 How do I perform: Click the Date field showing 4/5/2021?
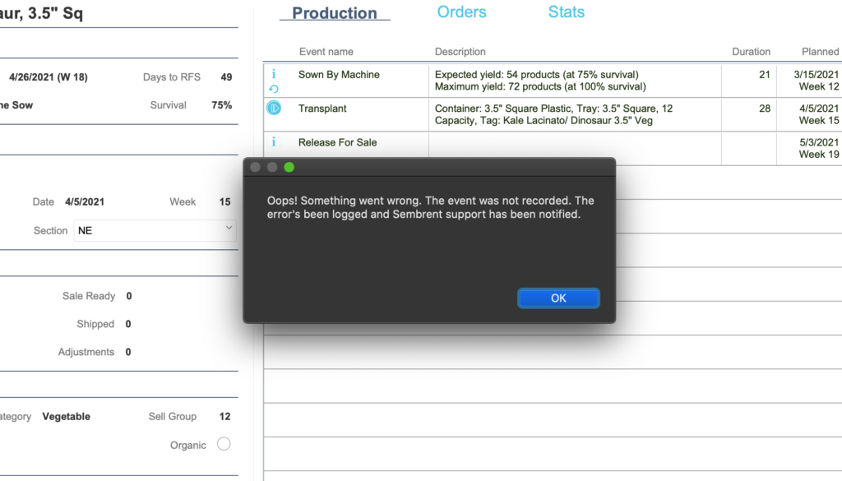(x=85, y=201)
